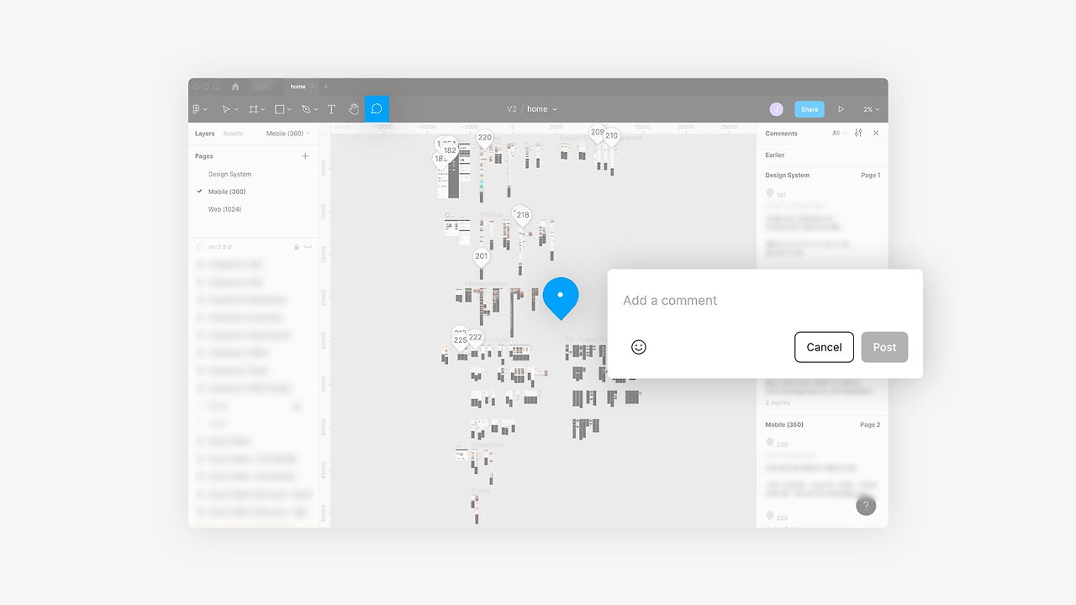Viewport: 1076px width, 605px height.
Task: Open comment sort settings icon
Action: pos(858,133)
